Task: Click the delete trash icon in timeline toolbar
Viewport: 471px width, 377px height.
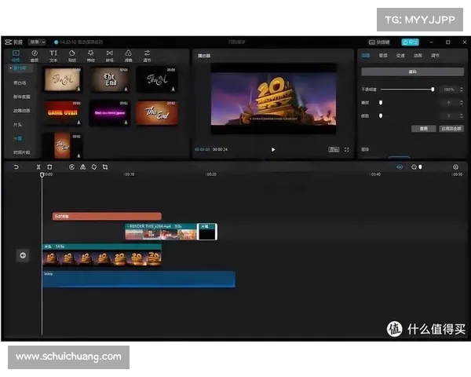Action: 49,167
